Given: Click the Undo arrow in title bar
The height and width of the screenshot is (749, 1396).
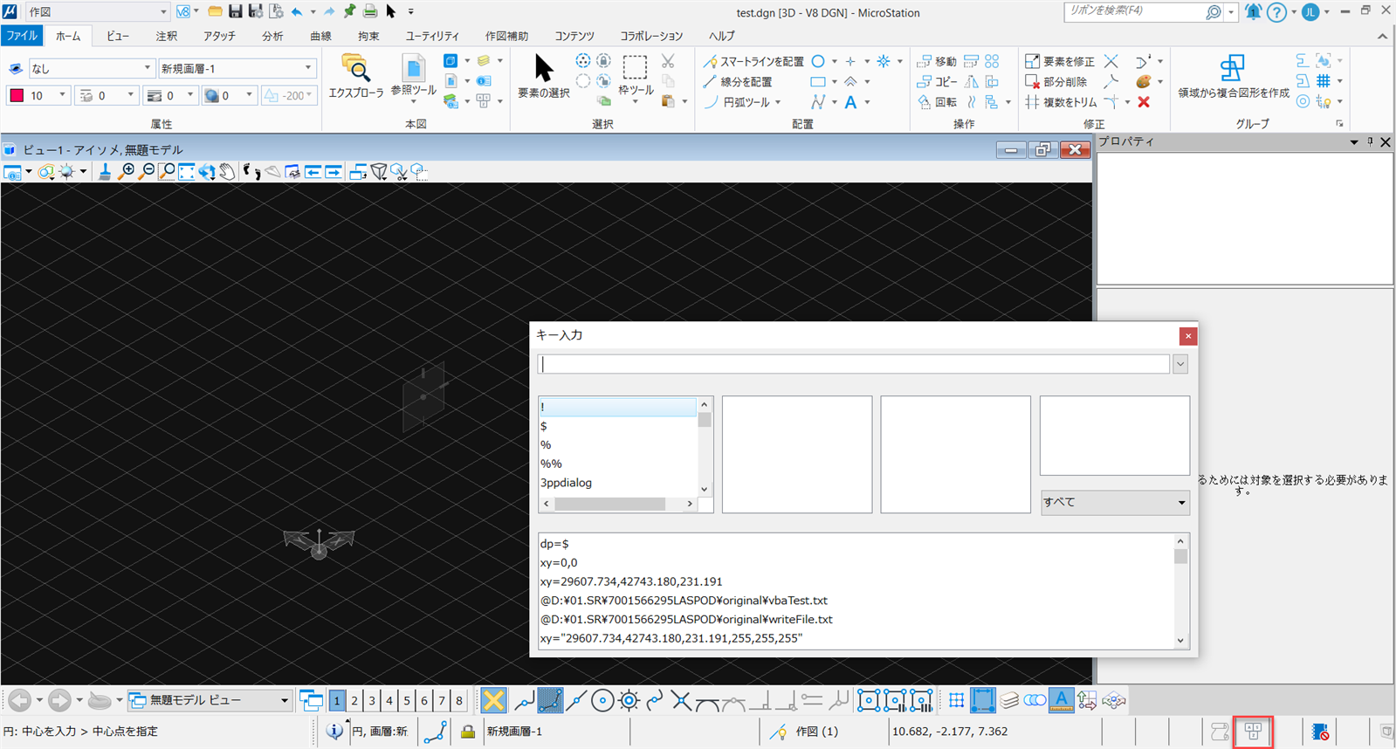Looking at the screenshot, I should click(297, 11).
